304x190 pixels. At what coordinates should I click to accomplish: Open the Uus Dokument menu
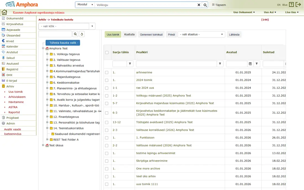click(244, 12)
